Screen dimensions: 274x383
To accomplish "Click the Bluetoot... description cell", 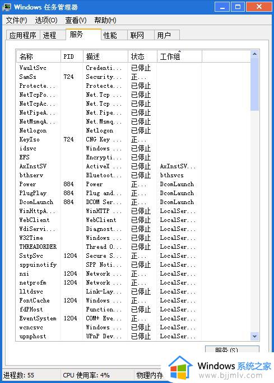I will (104, 176).
